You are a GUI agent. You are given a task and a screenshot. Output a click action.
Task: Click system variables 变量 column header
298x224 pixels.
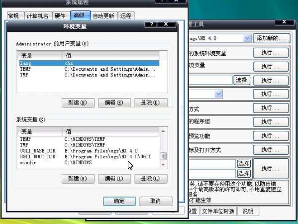(x=40, y=131)
